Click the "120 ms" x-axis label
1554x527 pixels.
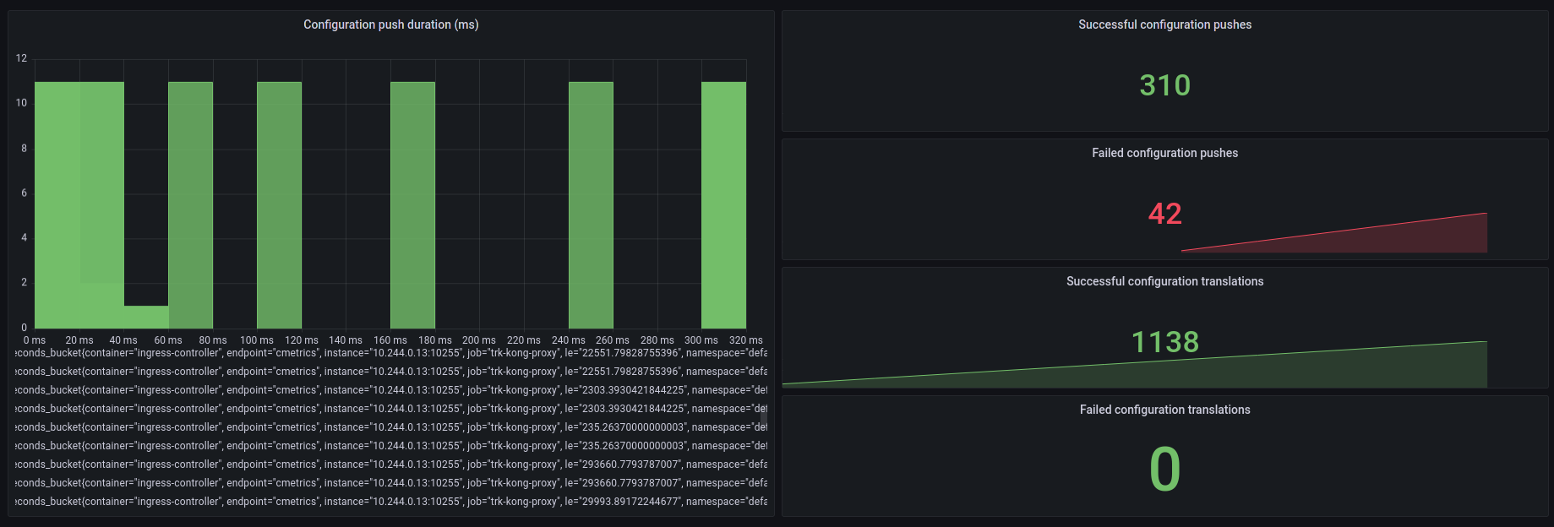[302, 340]
